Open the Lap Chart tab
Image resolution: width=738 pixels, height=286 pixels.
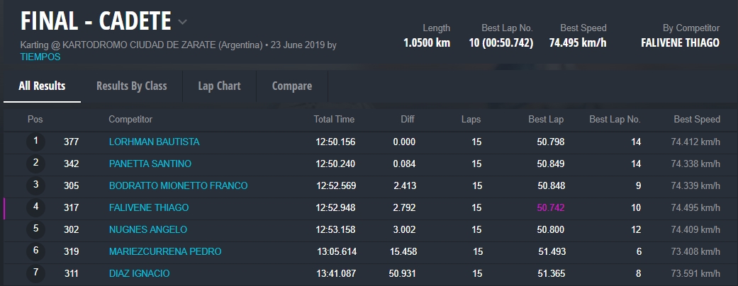coord(219,86)
